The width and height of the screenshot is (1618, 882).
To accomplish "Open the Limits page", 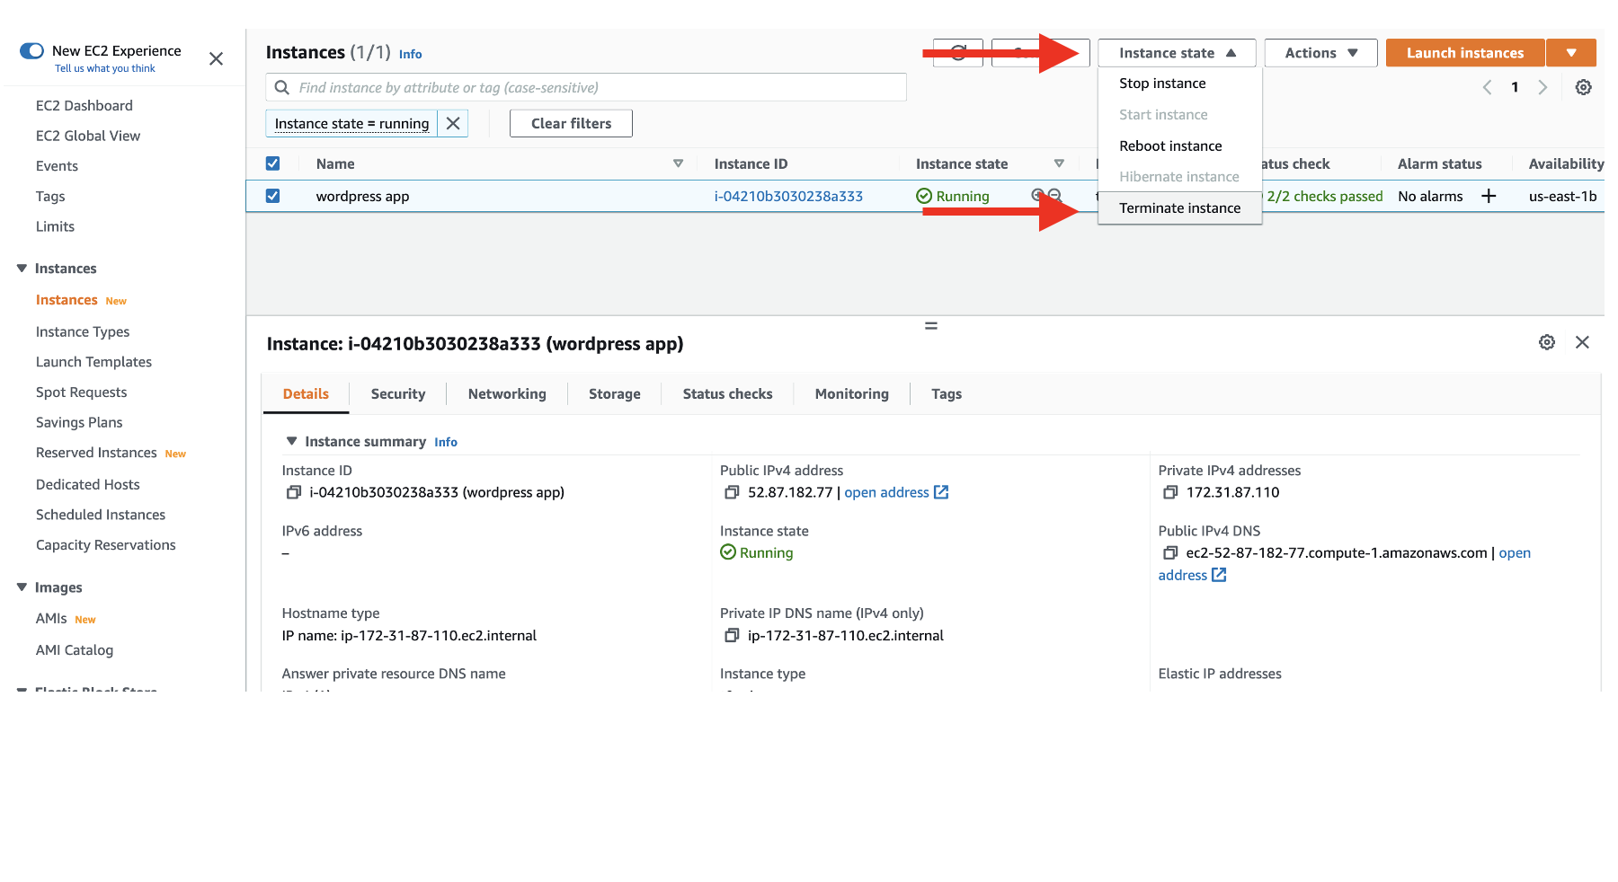I will (55, 226).
